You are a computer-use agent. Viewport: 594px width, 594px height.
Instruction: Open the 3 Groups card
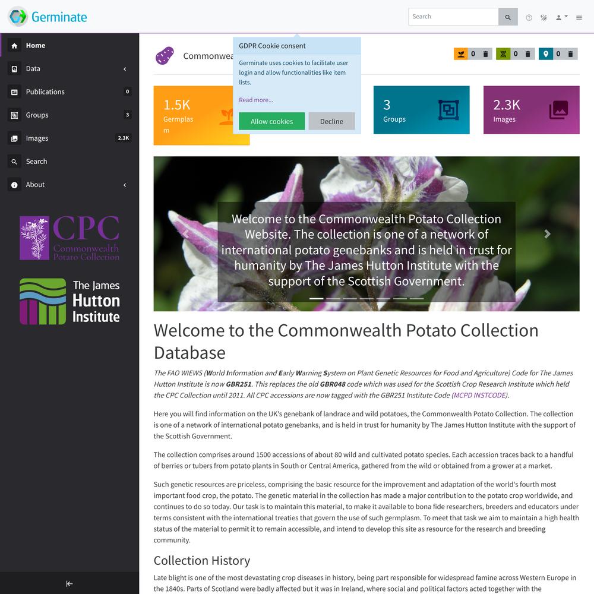(421, 110)
